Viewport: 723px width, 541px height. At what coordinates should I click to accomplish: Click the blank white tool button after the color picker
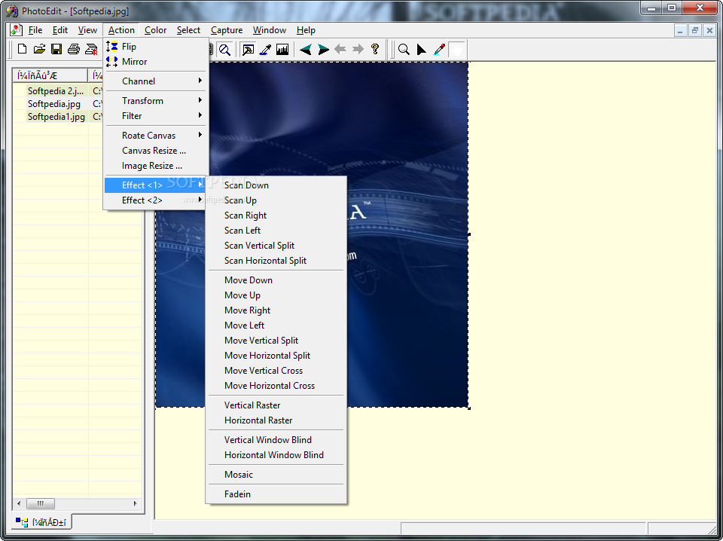(x=456, y=49)
